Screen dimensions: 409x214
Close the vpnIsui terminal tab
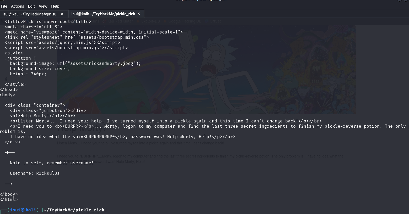coord(62,14)
